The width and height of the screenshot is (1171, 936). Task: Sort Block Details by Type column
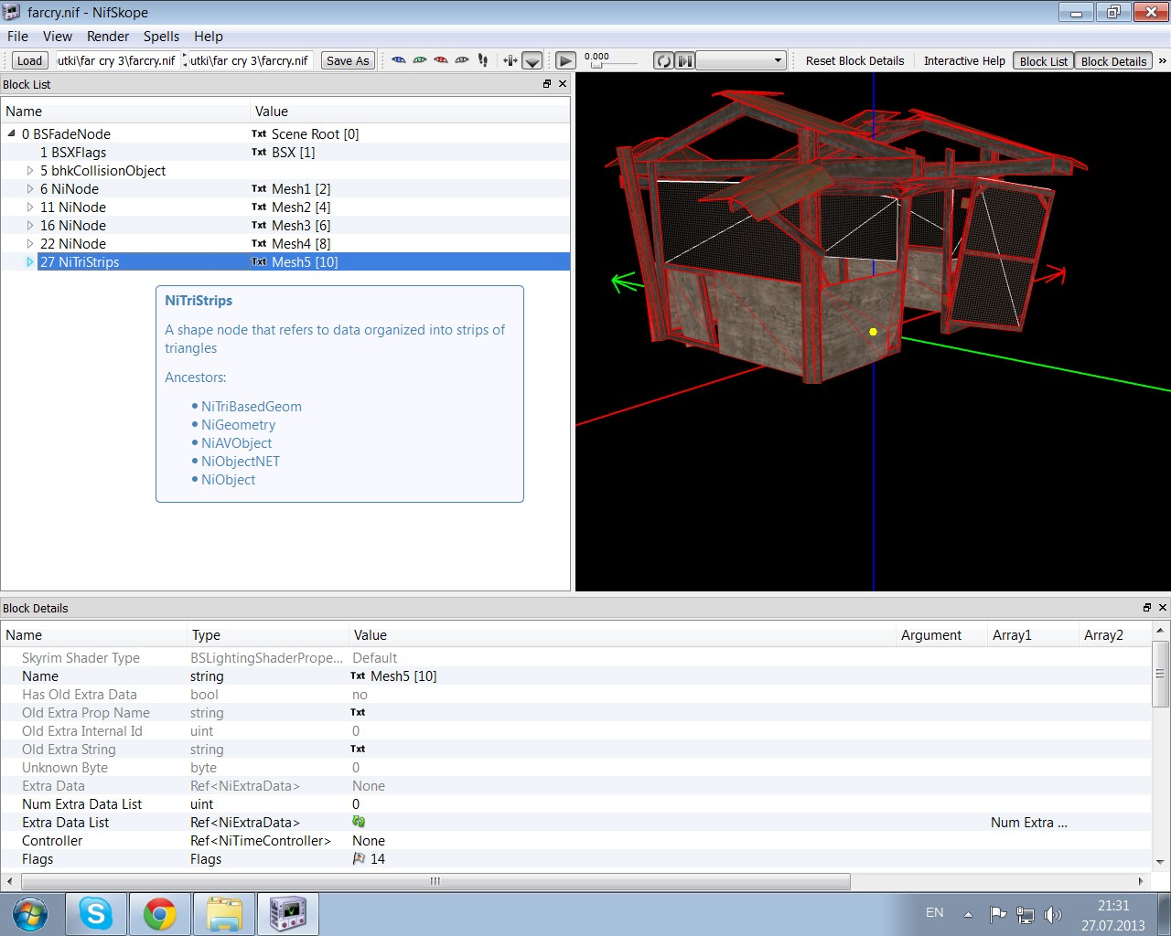click(268, 634)
